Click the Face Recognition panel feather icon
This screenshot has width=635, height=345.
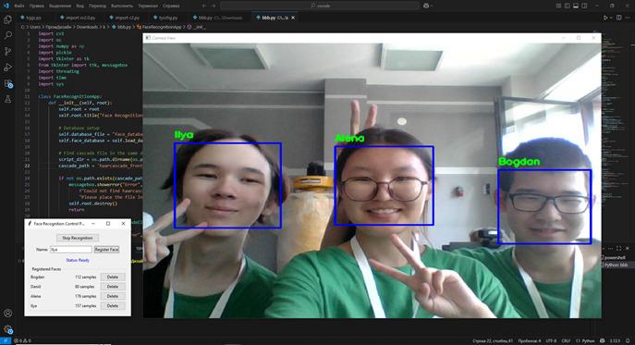[x=30, y=224]
